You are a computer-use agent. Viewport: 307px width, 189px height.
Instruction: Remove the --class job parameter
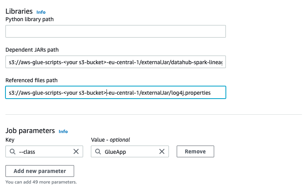point(195,151)
